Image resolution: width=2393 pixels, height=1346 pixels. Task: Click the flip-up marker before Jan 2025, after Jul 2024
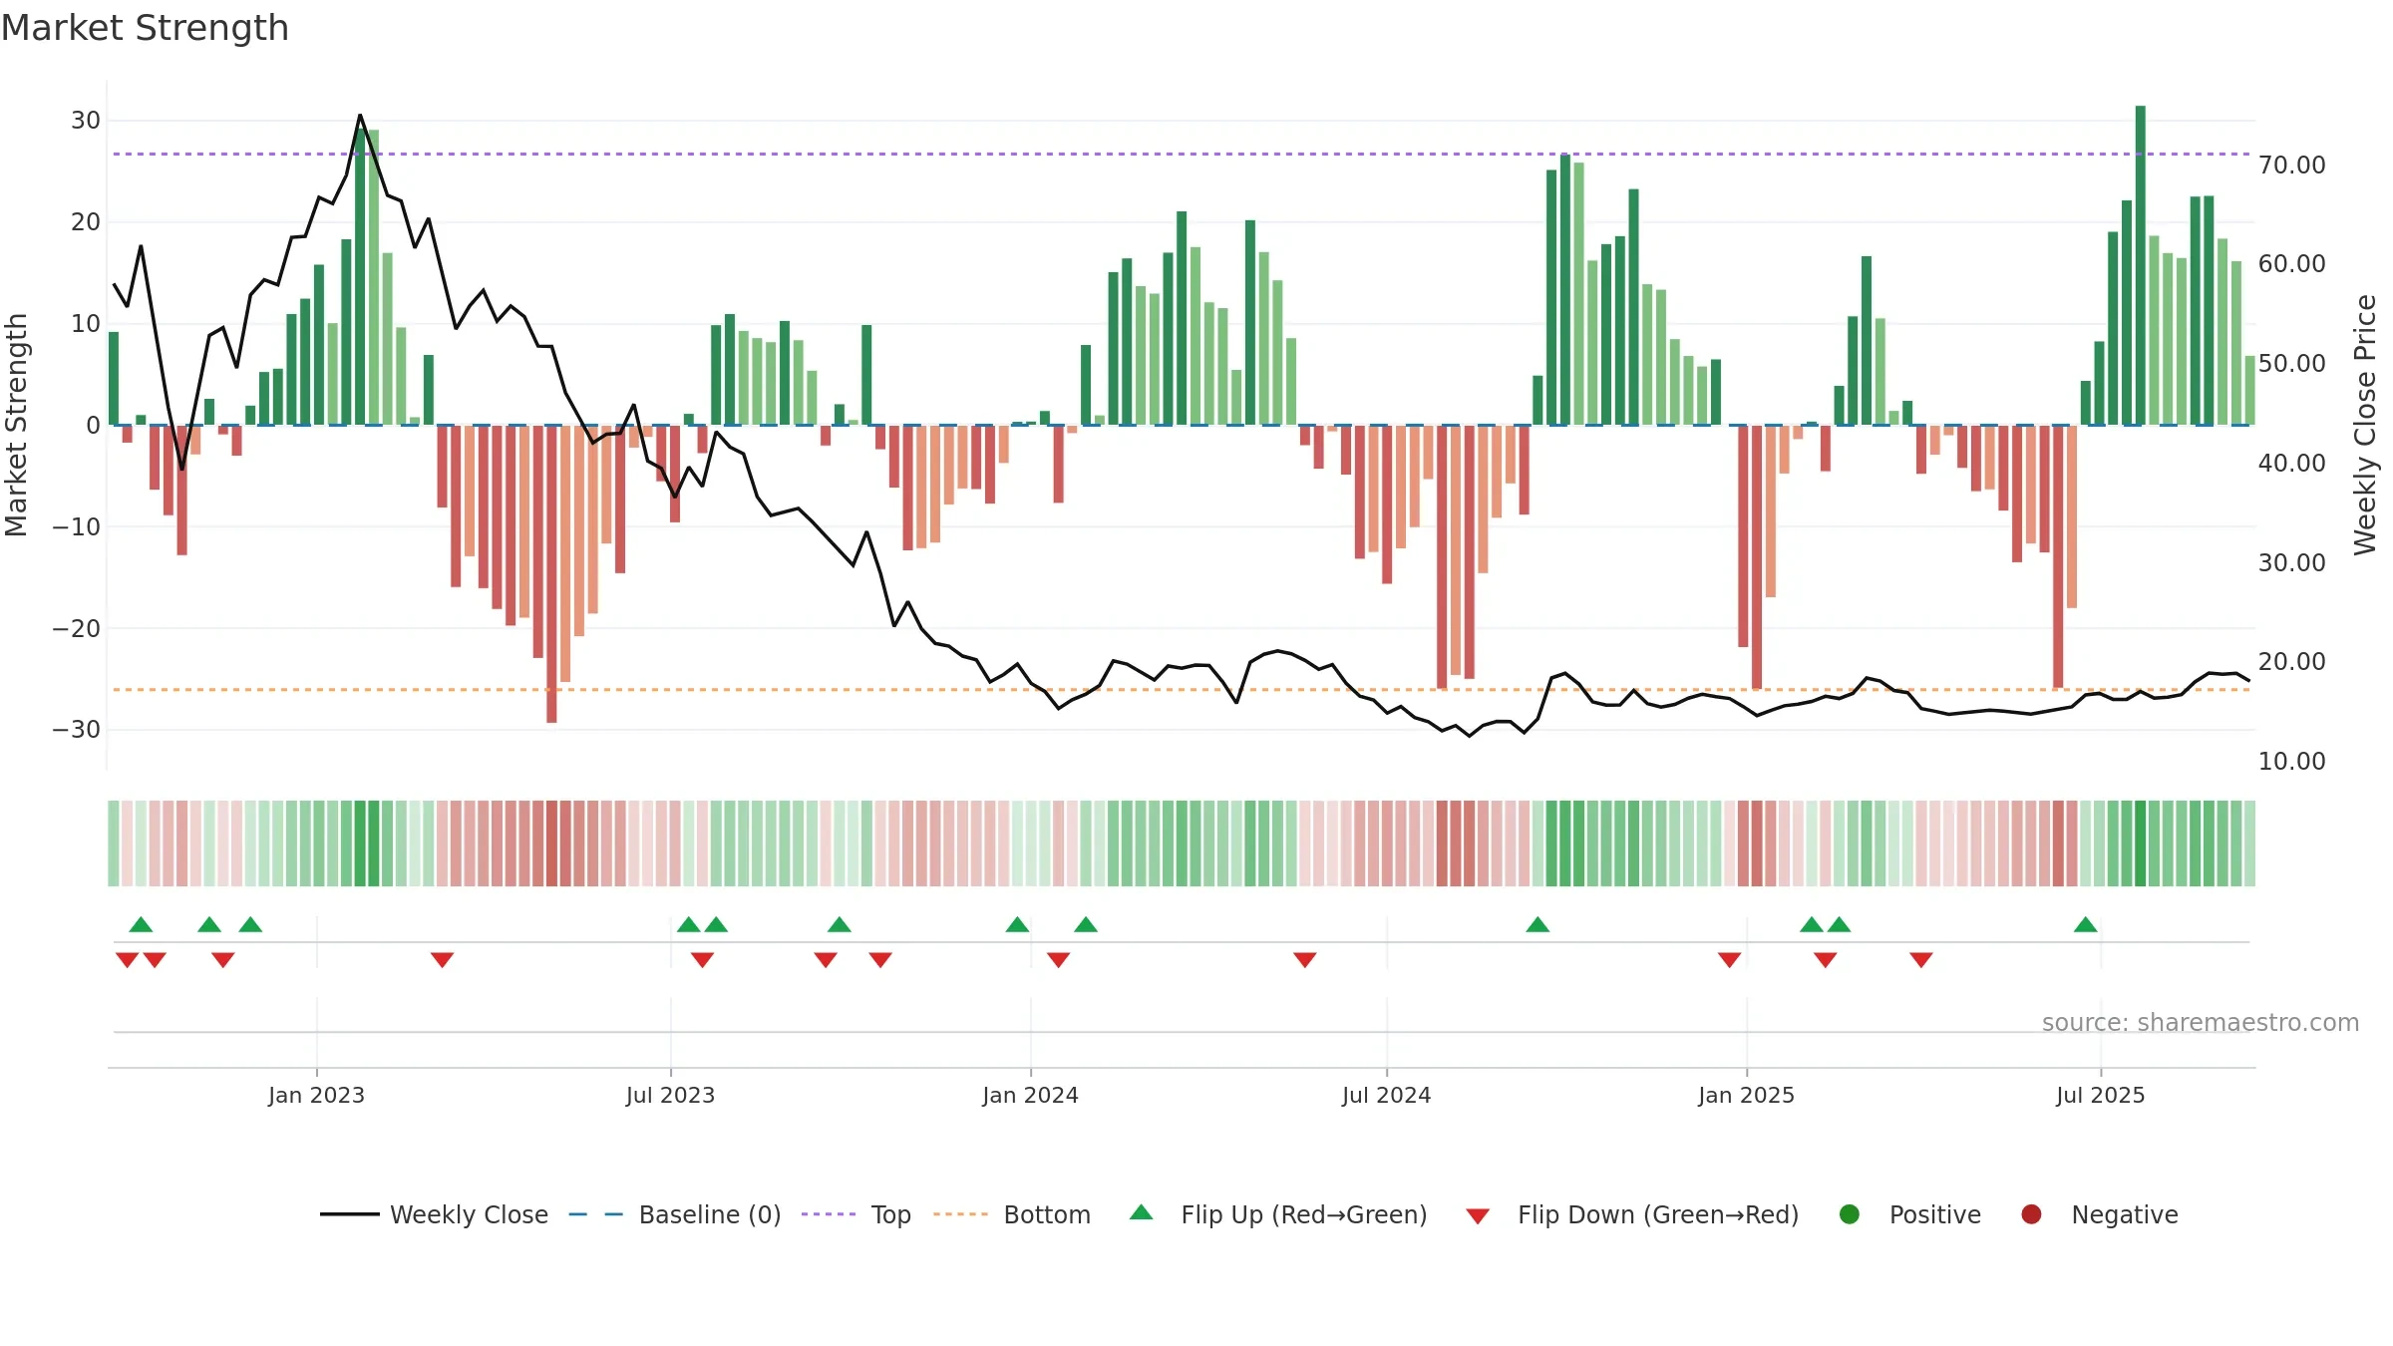(1538, 924)
